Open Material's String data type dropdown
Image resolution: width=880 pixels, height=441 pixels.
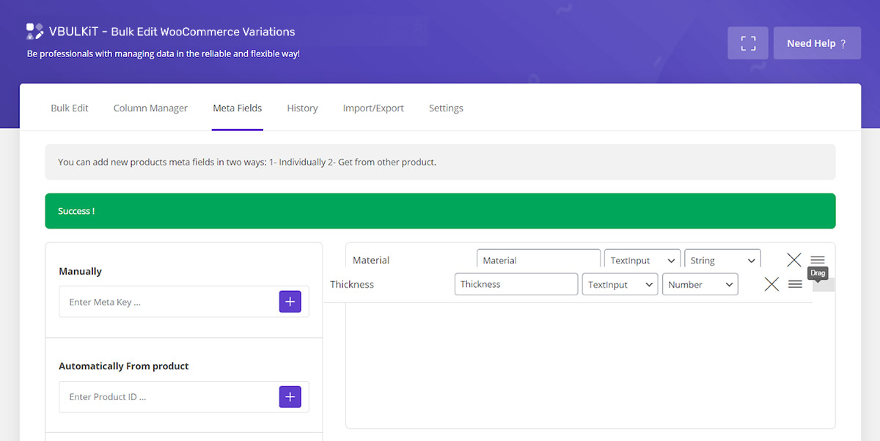pos(722,260)
